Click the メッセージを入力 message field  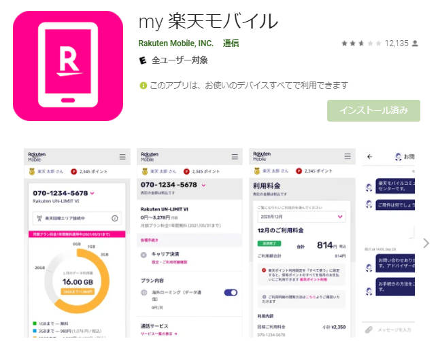394,330
